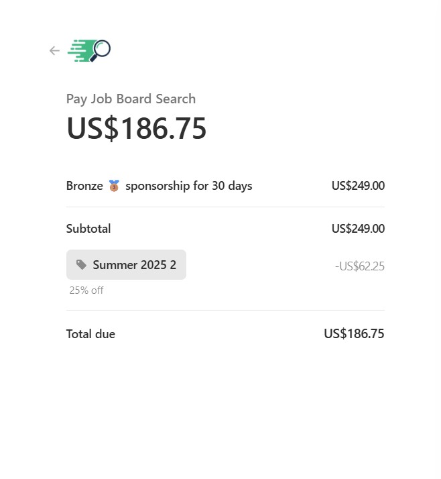Select the Summer 2025 2 coupon label

coord(134,265)
